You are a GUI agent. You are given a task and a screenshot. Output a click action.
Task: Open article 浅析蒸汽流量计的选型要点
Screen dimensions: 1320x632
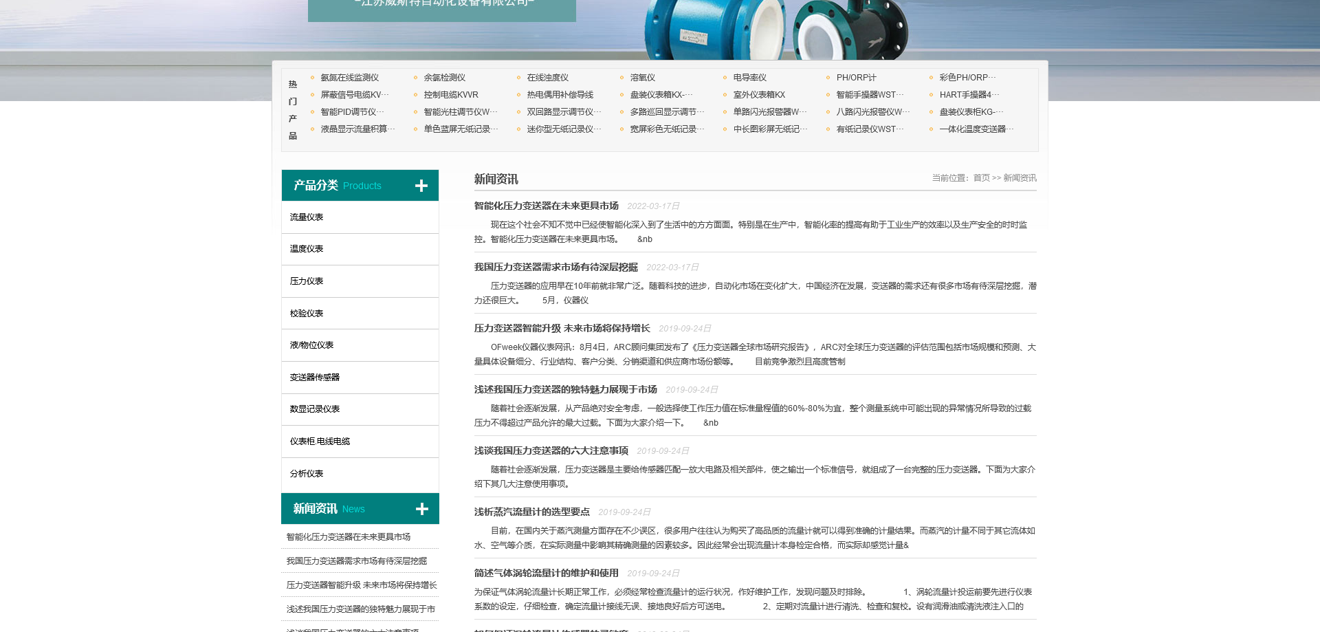[x=532, y=512]
